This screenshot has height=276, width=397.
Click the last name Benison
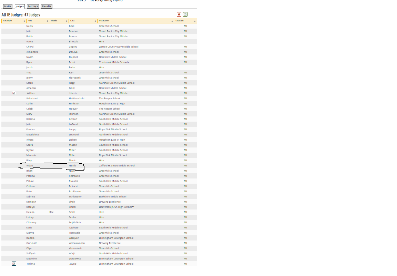(x=73, y=31)
